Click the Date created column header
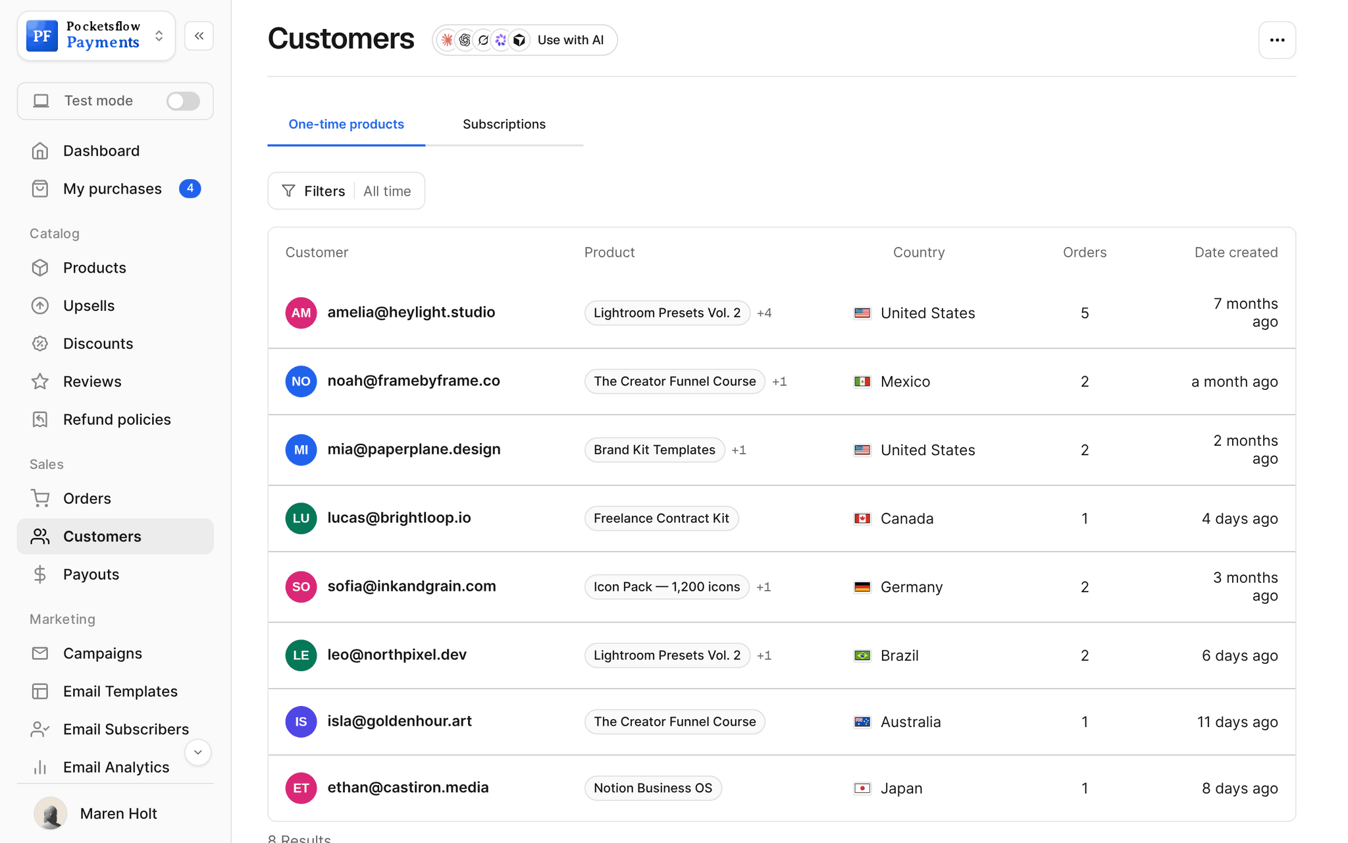The width and height of the screenshot is (1348, 843). (x=1236, y=252)
